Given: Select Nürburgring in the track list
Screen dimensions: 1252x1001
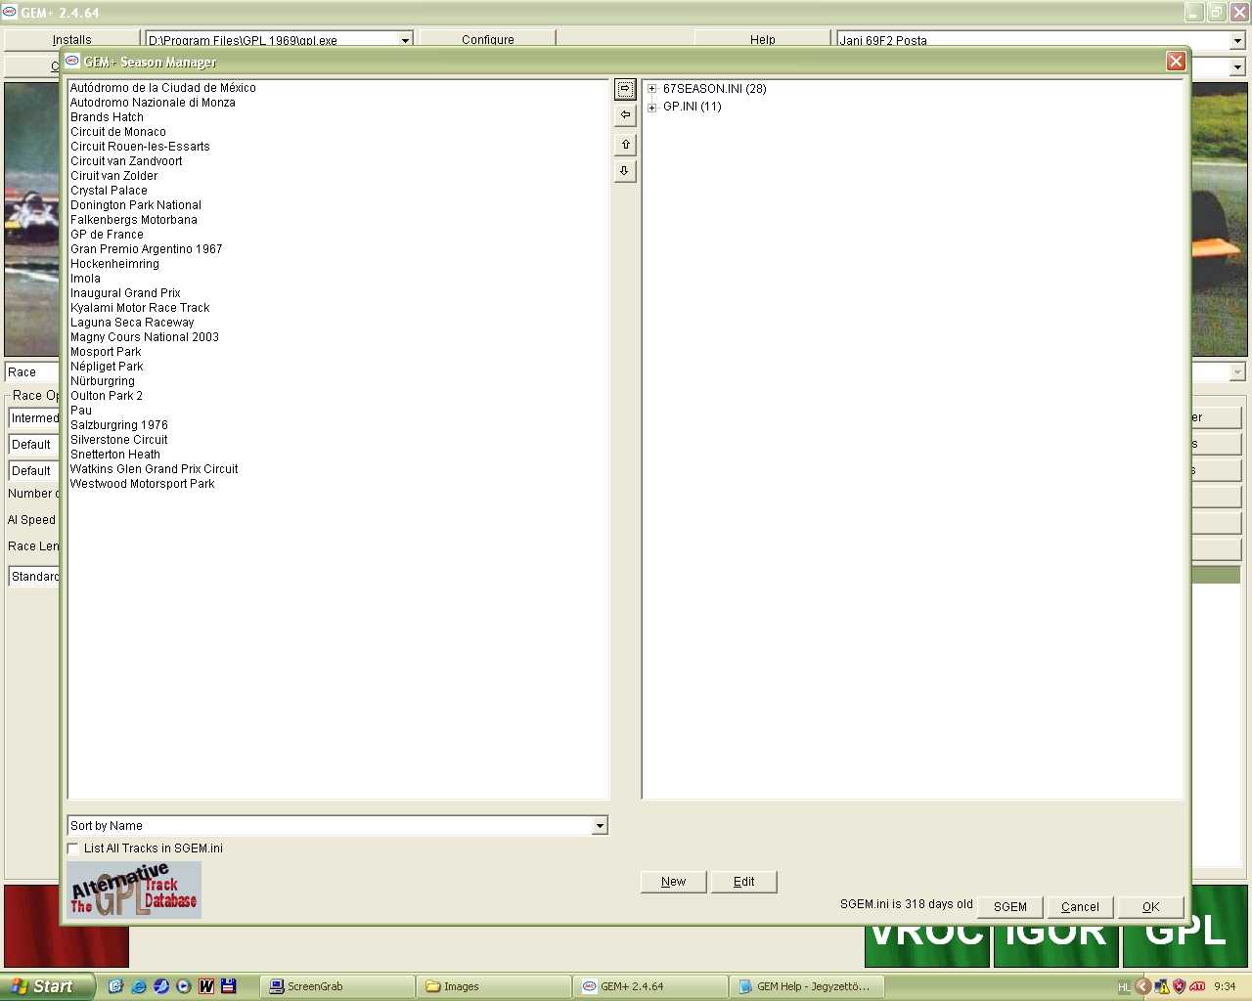Looking at the screenshot, I should (103, 381).
